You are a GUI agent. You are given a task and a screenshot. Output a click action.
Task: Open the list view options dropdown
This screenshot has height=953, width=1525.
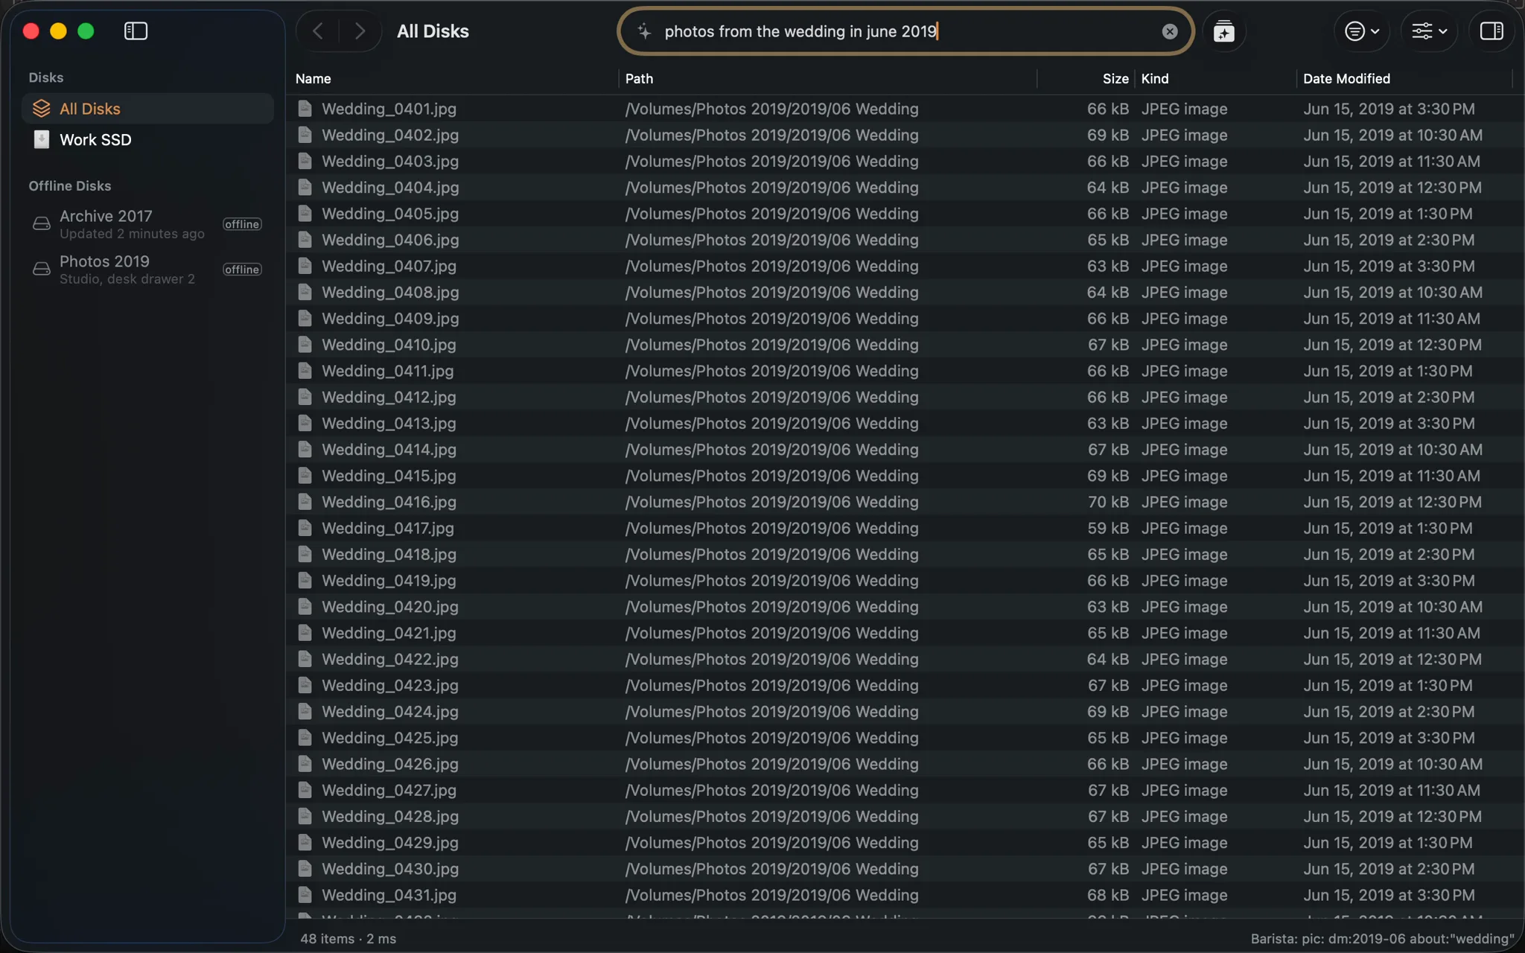click(1362, 31)
